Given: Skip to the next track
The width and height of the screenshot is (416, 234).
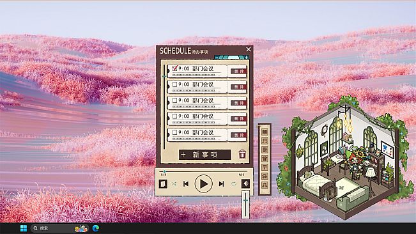Looking at the screenshot, I should click(221, 183).
